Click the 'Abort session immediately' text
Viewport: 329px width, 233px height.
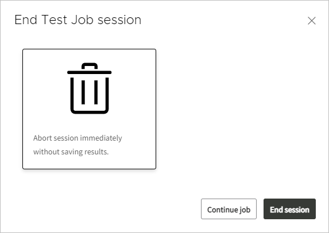click(x=78, y=138)
